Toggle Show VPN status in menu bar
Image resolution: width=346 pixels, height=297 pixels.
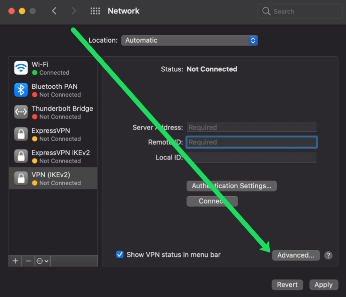click(x=120, y=254)
